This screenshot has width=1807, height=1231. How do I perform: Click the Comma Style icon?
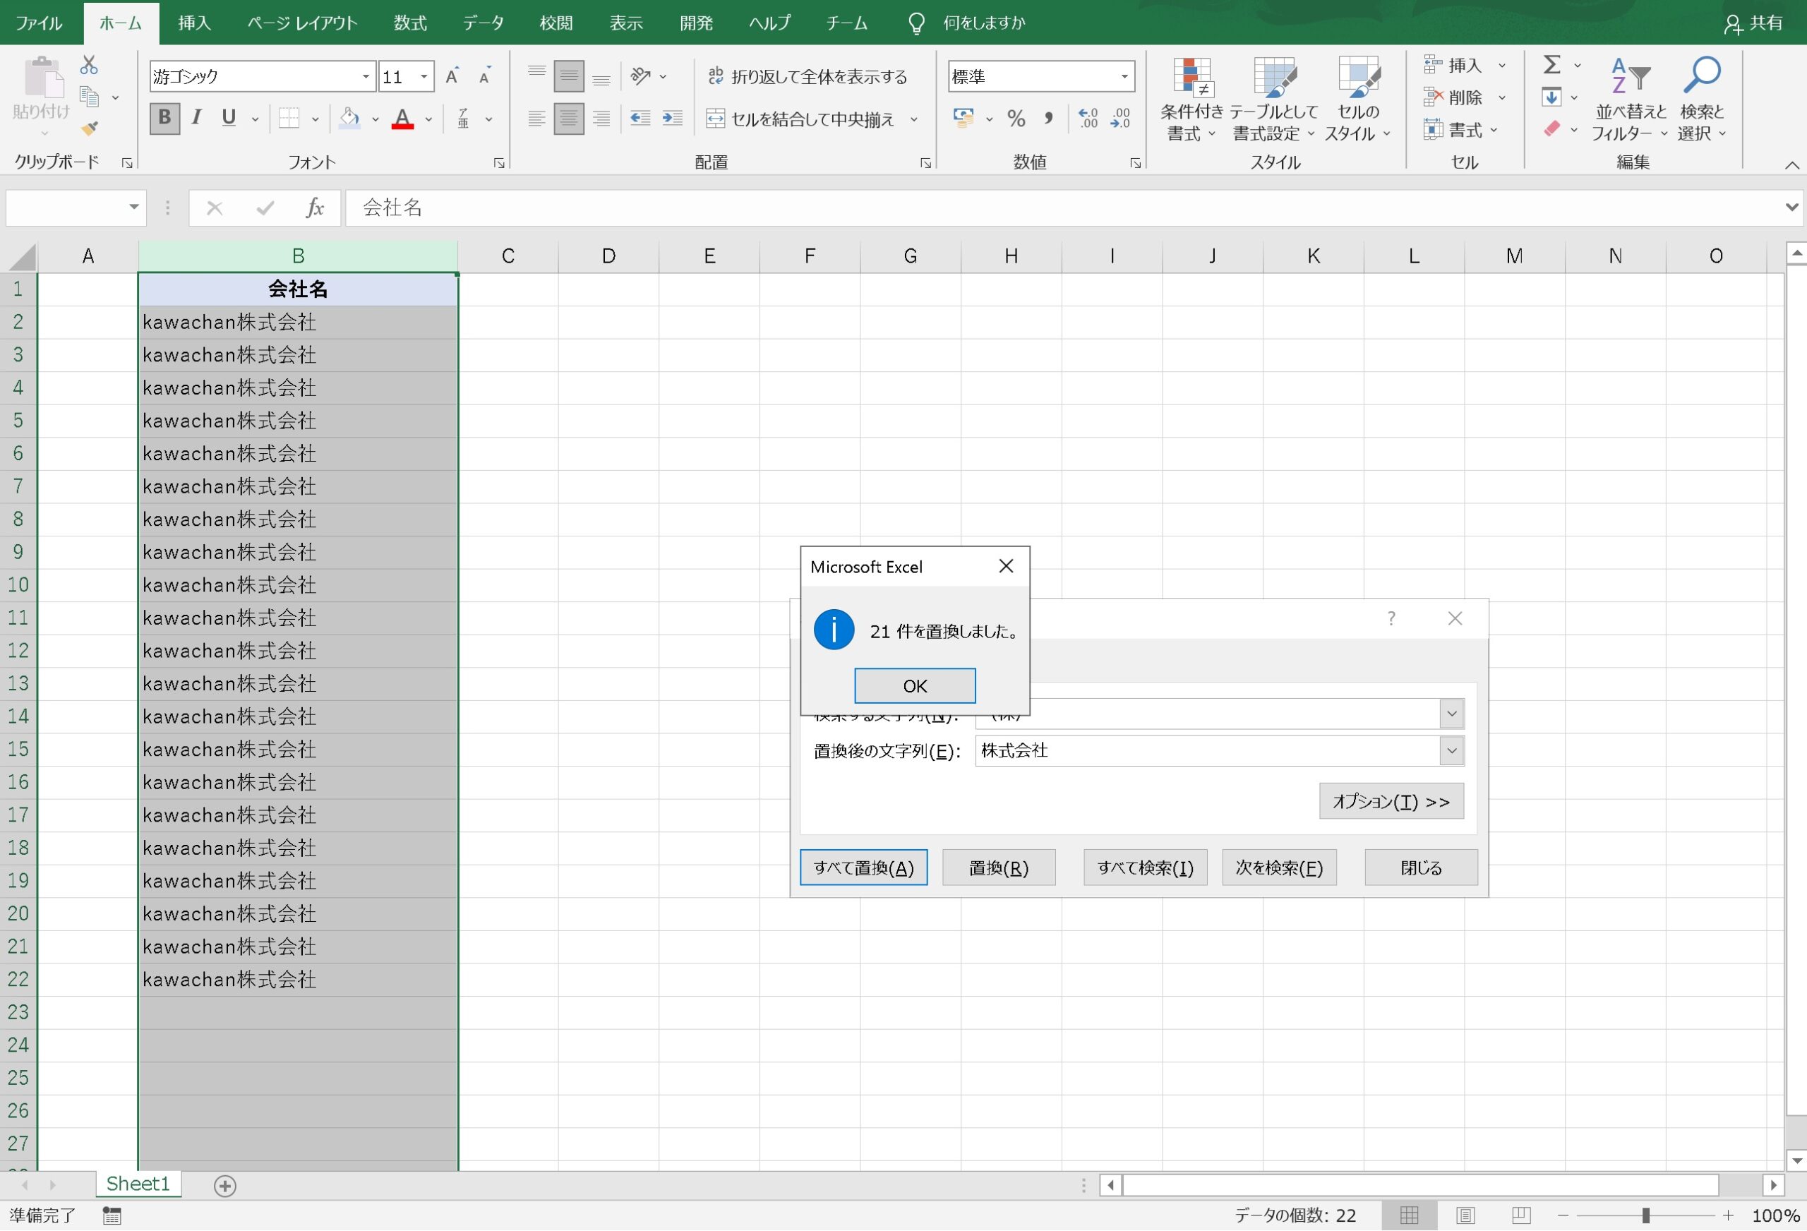tap(1049, 118)
